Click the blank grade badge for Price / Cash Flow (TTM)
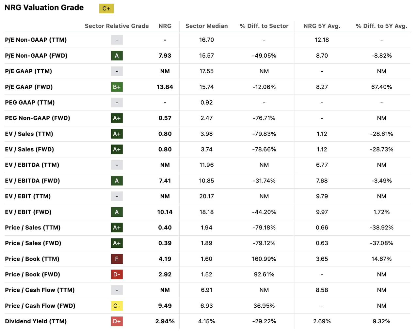418x336 pixels. 117,290
